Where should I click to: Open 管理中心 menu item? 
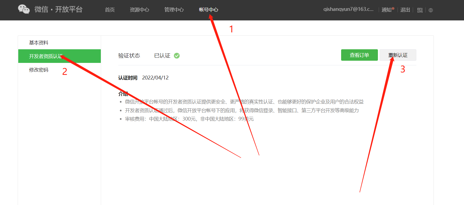174,10
